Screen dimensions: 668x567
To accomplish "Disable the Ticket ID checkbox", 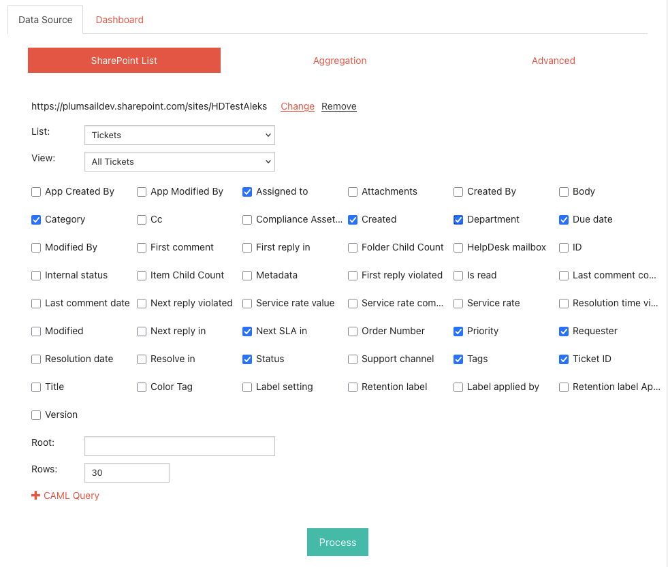I will click(x=564, y=359).
